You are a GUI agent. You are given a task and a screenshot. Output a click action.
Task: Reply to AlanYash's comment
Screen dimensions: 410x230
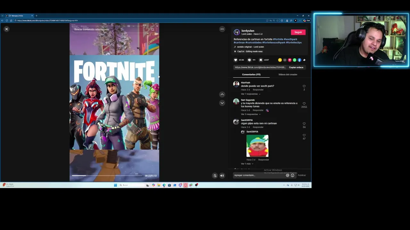(258, 90)
